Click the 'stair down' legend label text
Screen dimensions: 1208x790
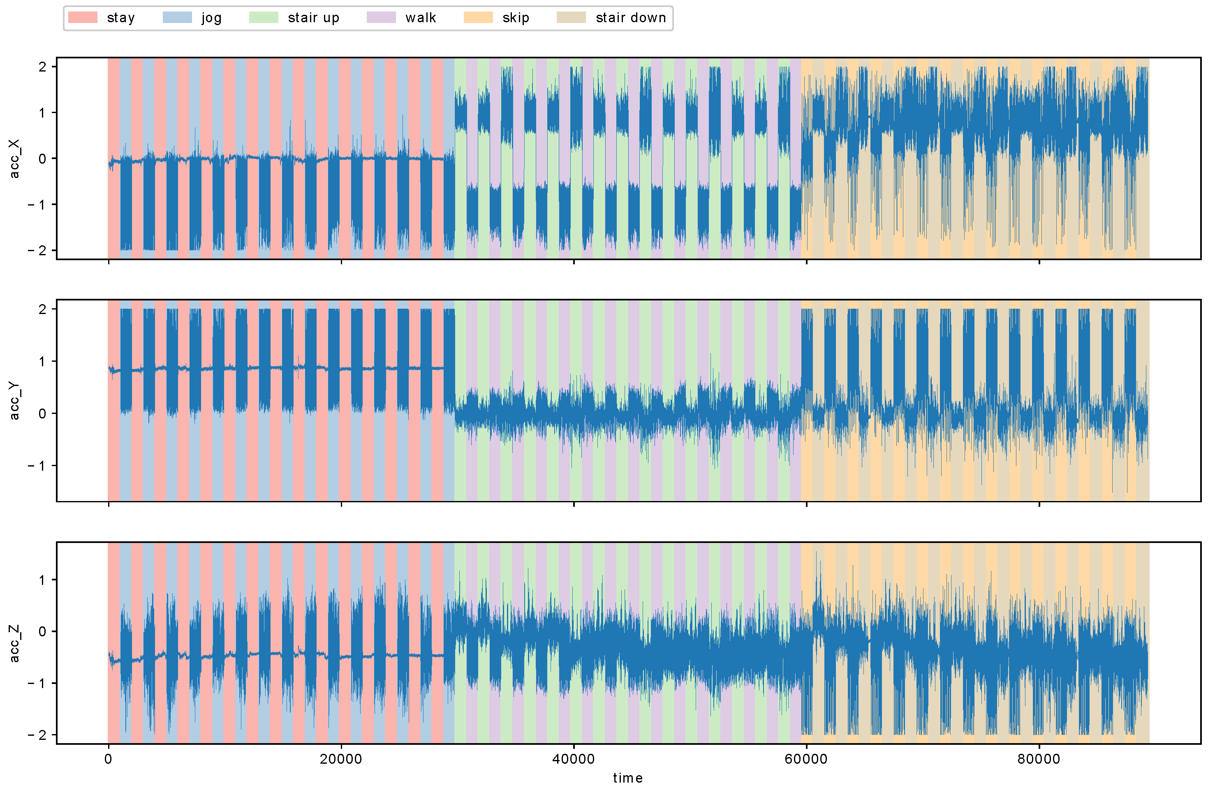point(631,18)
